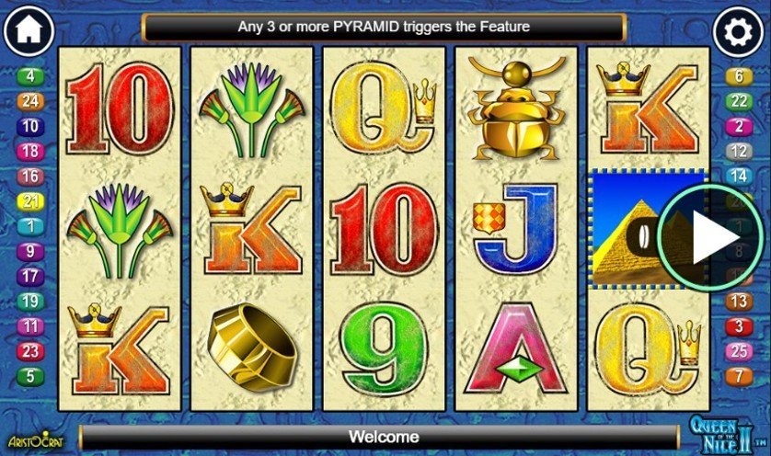Select payline 4 green marker
The height and width of the screenshot is (456, 771).
30,76
